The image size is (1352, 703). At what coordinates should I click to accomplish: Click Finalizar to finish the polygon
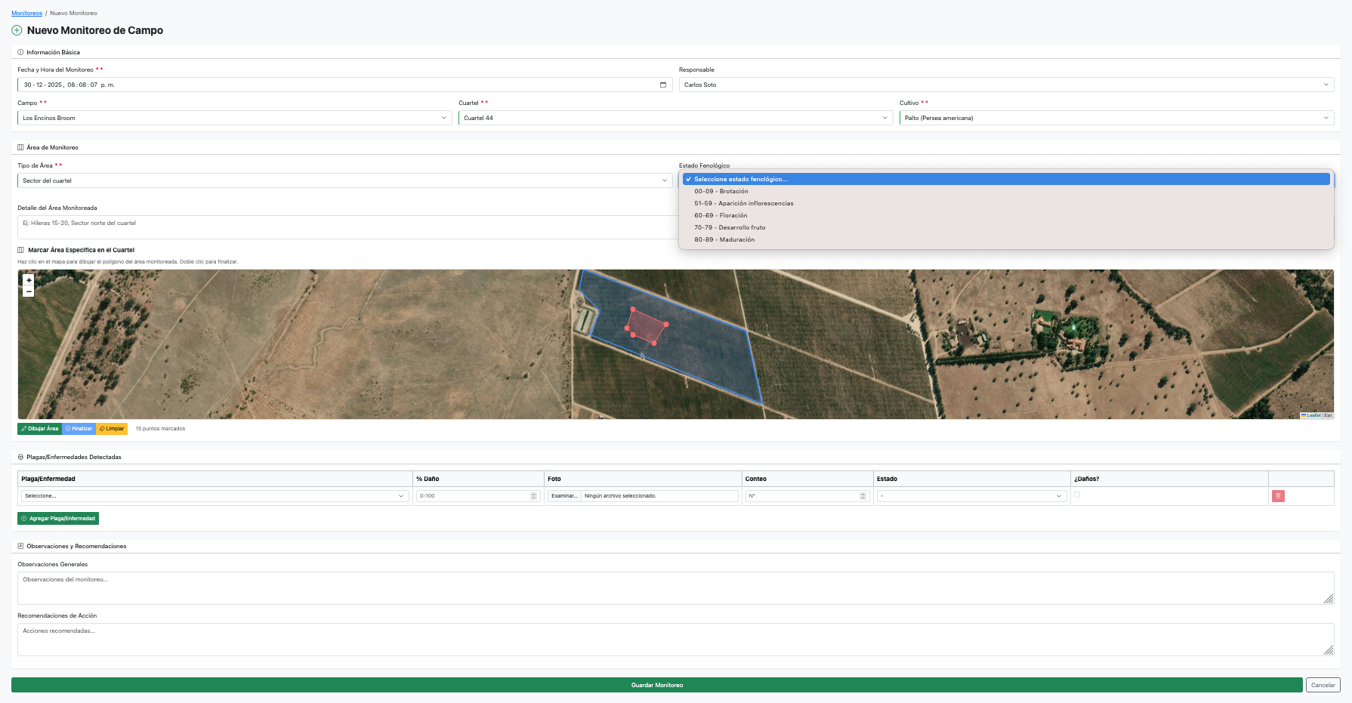[79, 429]
